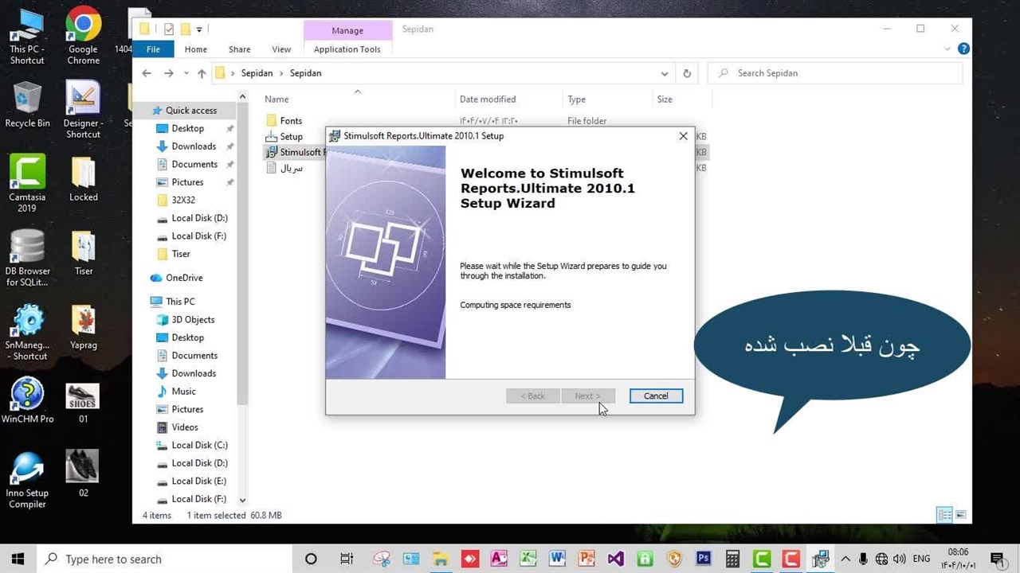Open the Application Tools ribbon tab
This screenshot has height=573, width=1020.
[x=347, y=49]
